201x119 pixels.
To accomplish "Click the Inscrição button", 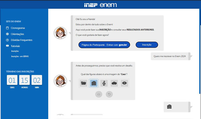I will pos(147,45).
